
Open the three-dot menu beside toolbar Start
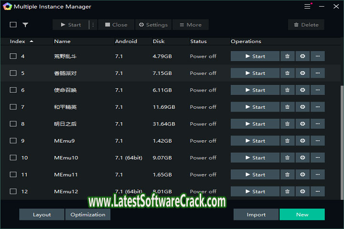click(x=93, y=25)
